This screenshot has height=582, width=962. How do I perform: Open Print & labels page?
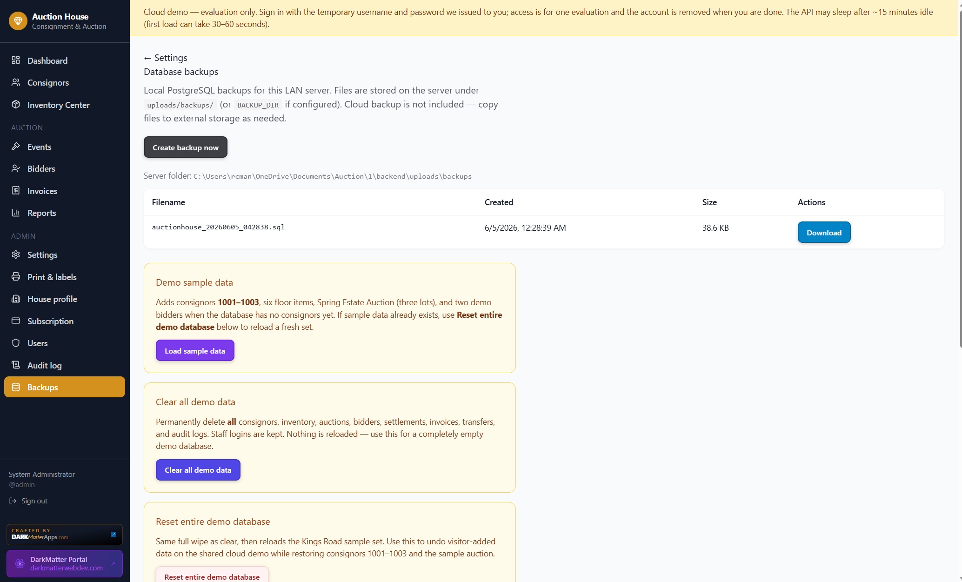[x=65, y=277]
